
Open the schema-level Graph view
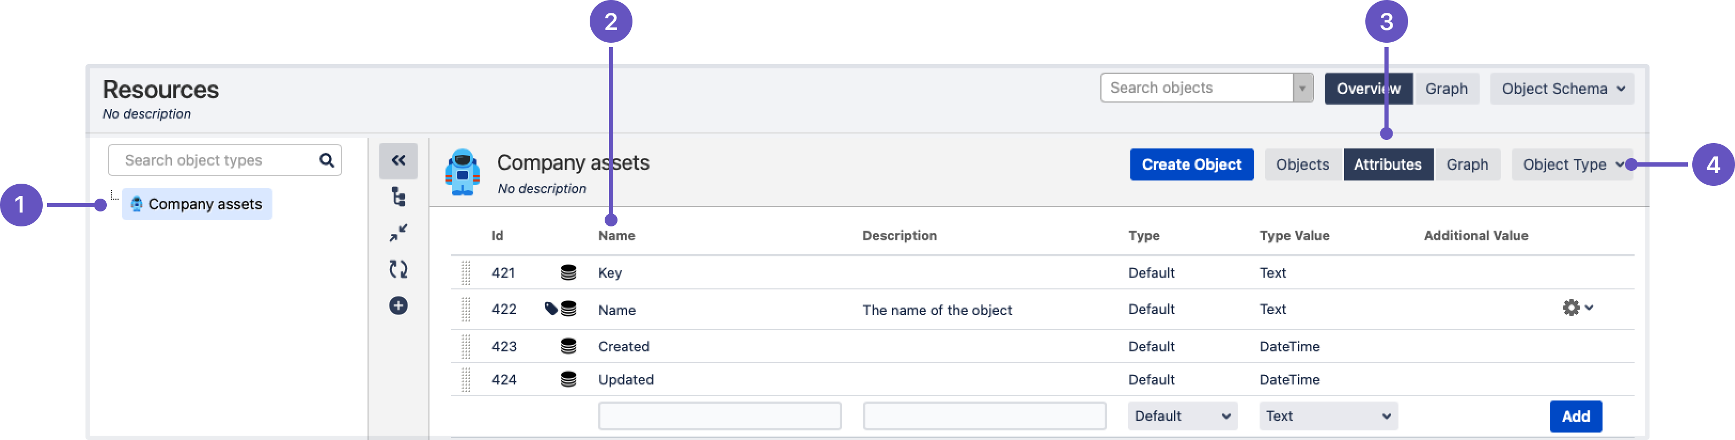[x=1445, y=89]
